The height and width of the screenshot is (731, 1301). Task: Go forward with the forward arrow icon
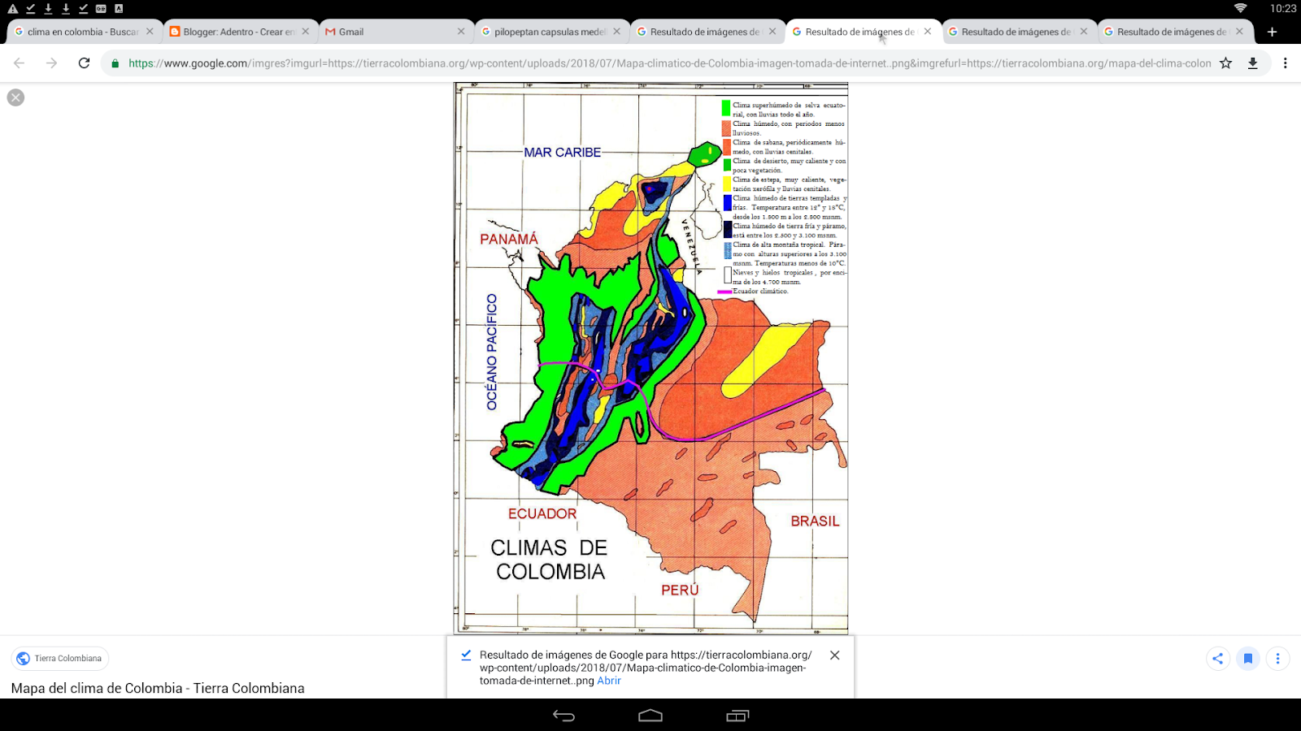click(50, 62)
